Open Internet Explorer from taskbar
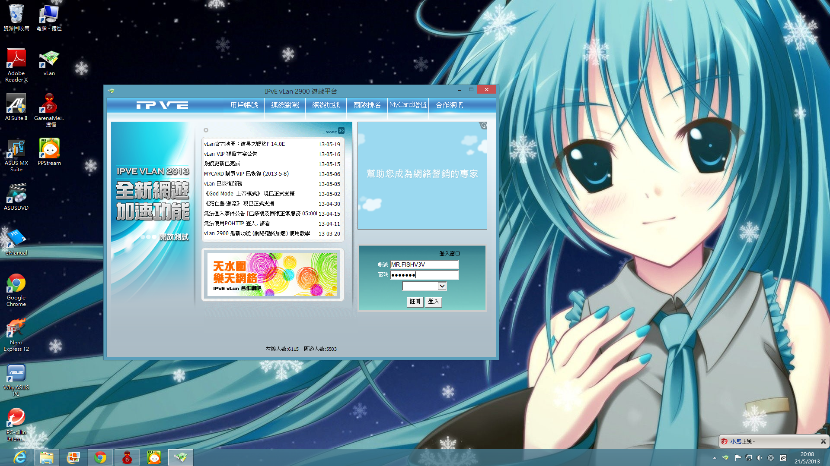 [20, 457]
